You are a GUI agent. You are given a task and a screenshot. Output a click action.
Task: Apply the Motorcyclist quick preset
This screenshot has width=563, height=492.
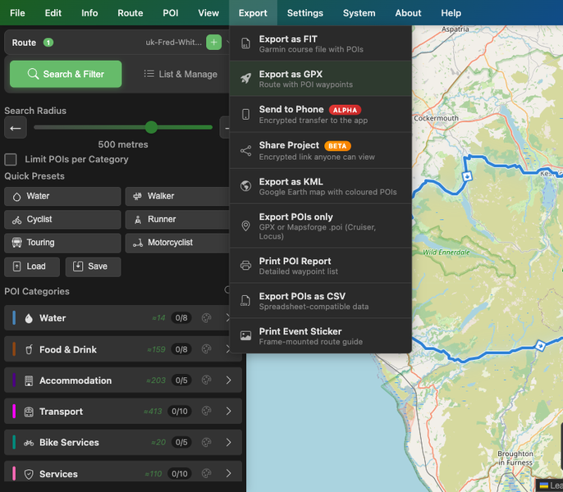click(x=177, y=243)
